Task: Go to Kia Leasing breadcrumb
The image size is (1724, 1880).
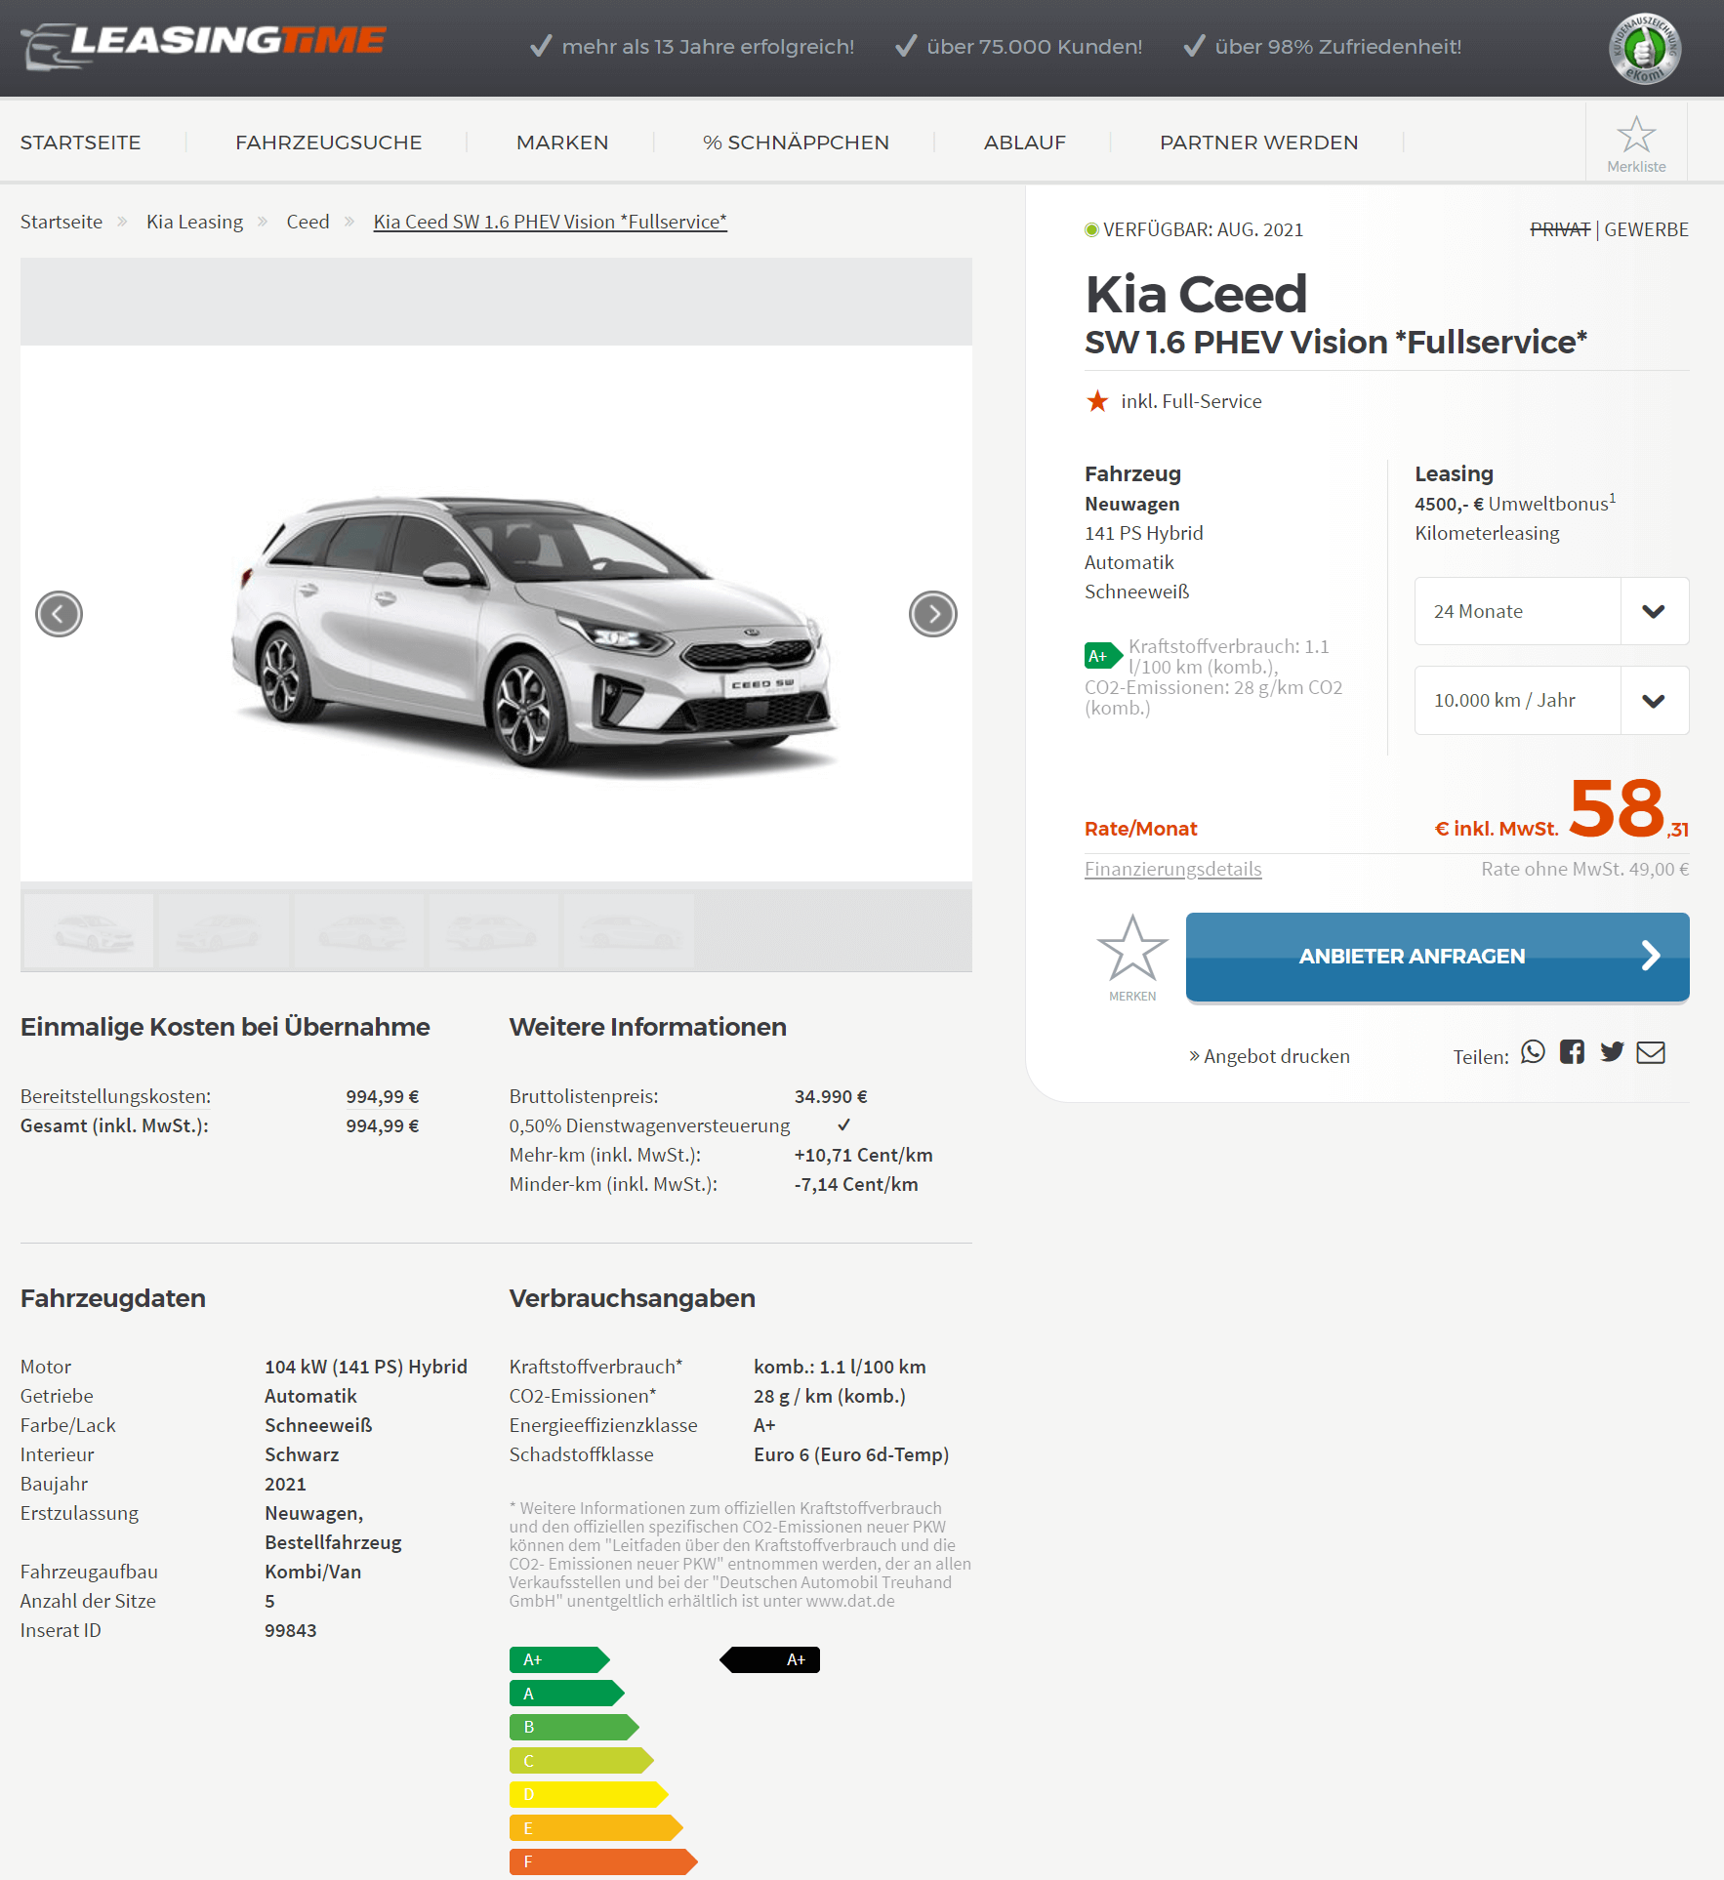Action: (x=194, y=222)
